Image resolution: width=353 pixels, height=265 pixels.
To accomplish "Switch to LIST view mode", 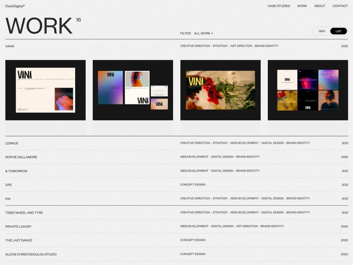I will pos(338,31).
